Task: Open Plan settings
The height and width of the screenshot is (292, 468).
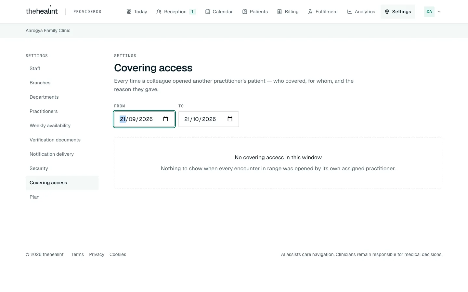Action: coord(62,197)
